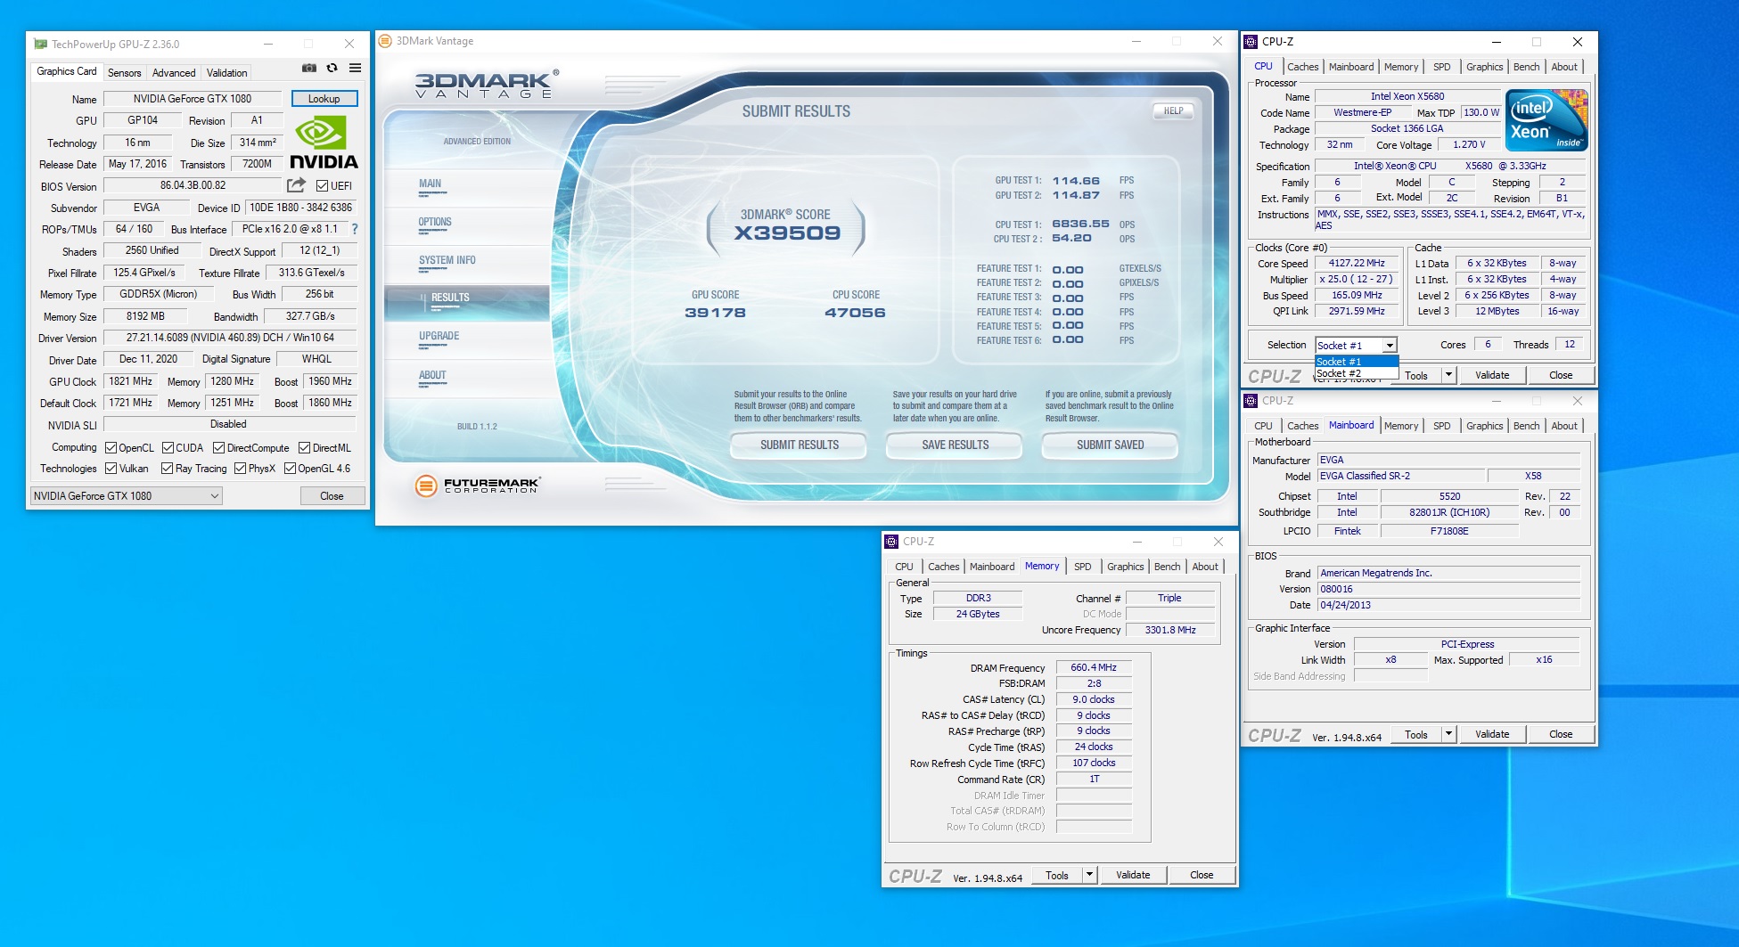The height and width of the screenshot is (947, 1739).
Task: Open the NVIDIA GeForce GTX 1080 dropdown
Action: pyautogui.click(x=127, y=496)
